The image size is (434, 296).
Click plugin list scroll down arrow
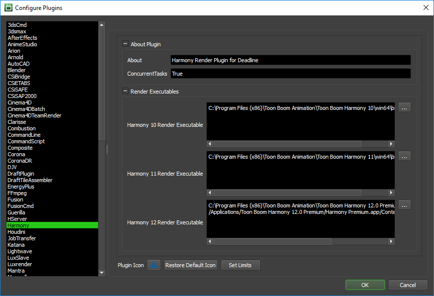coord(102,273)
